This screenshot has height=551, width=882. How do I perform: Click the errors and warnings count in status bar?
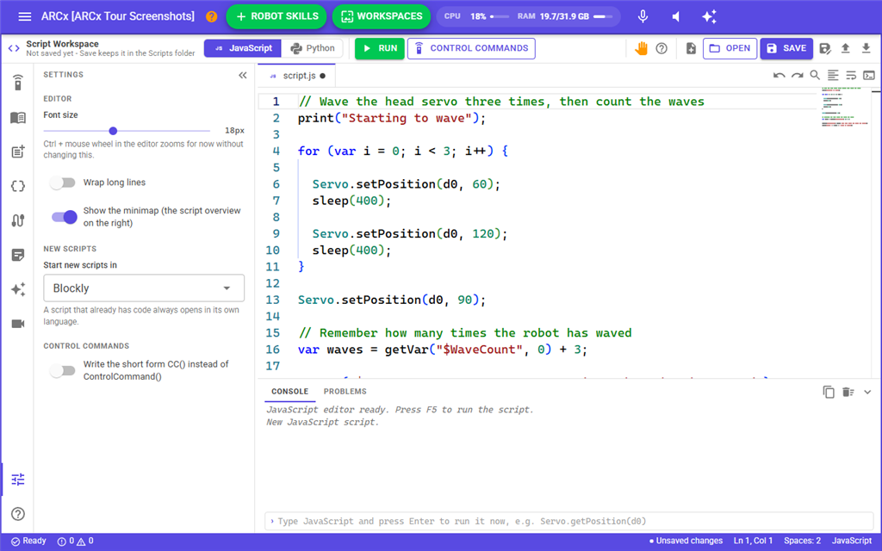76,541
